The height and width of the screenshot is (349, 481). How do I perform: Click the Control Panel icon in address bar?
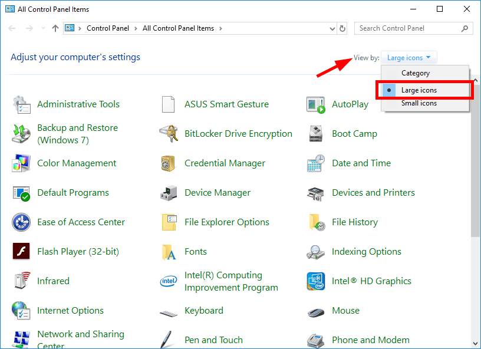coord(70,28)
